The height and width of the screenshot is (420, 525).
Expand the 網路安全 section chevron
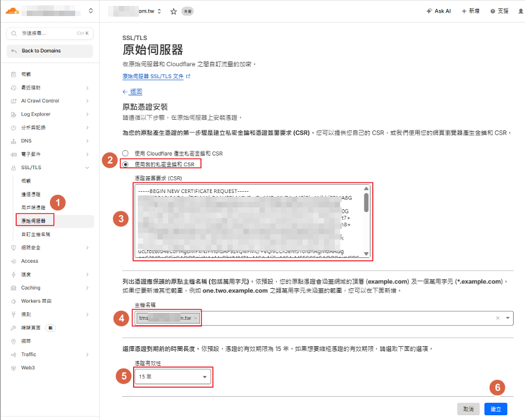pos(87,248)
